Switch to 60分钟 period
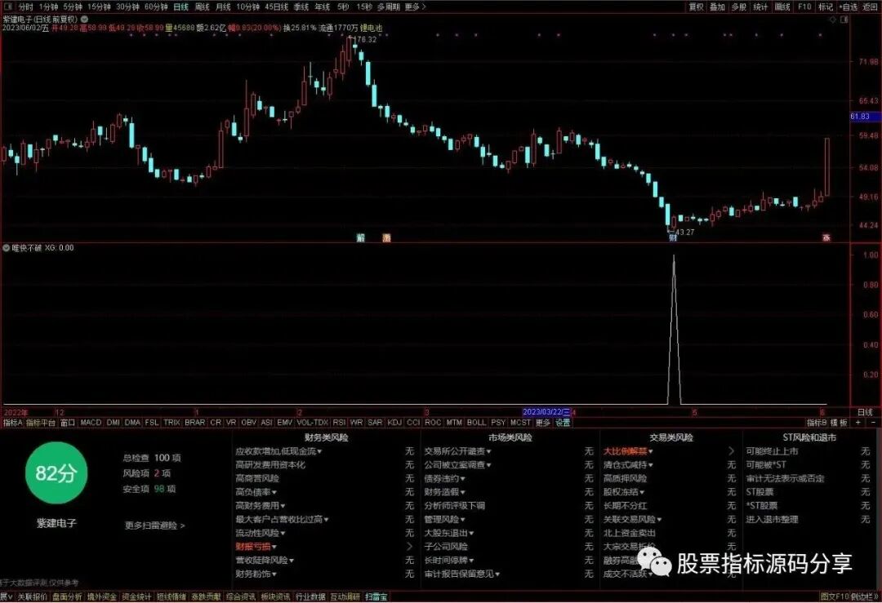The width and height of the screenshot is (882, 603). pyautogui.click(x=156, y=7)
